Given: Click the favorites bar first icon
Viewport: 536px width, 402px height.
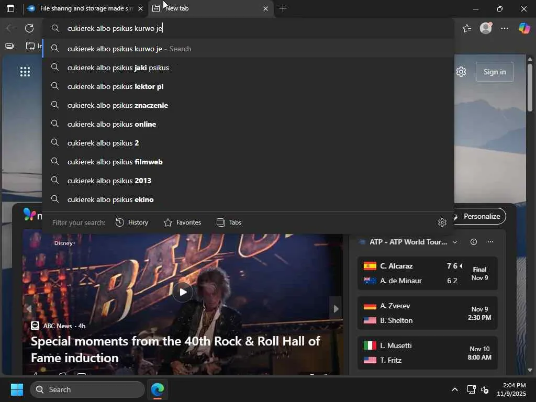Looking at the screenshot, I should point(9,46).
